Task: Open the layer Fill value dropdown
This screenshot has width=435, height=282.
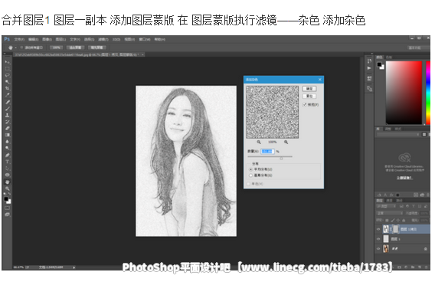Action: 424,220
